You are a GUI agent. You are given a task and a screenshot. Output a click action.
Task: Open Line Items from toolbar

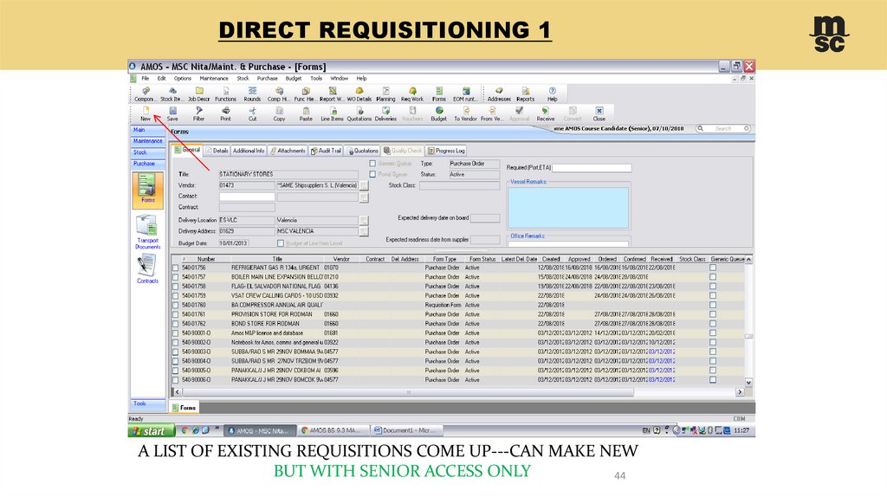(332, 113)
